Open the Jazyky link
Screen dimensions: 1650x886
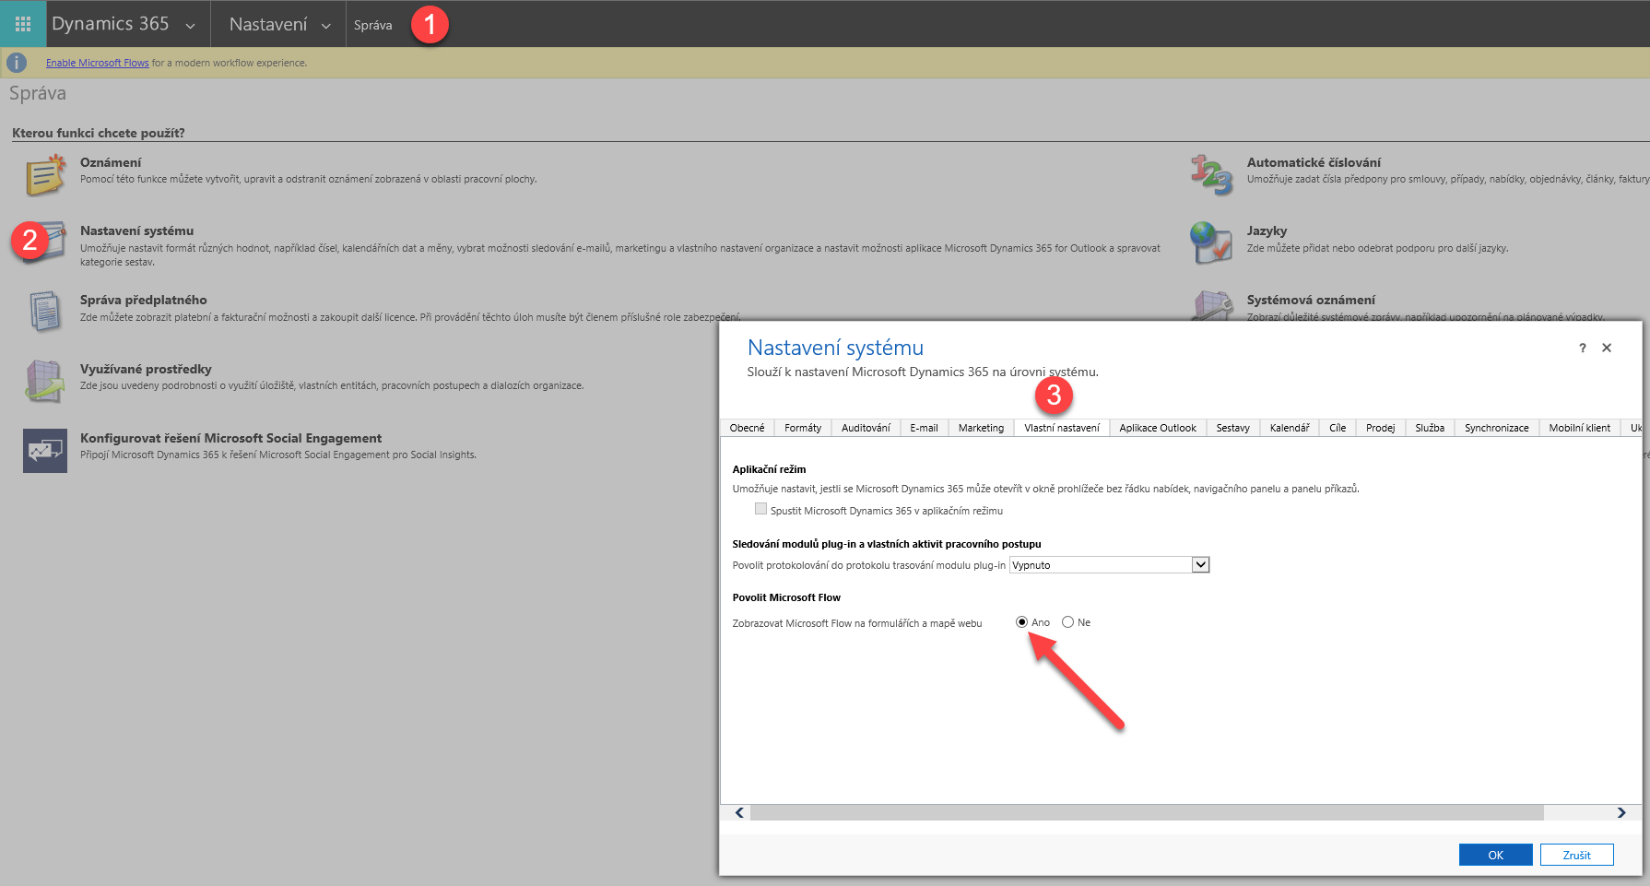point(1267,230)
